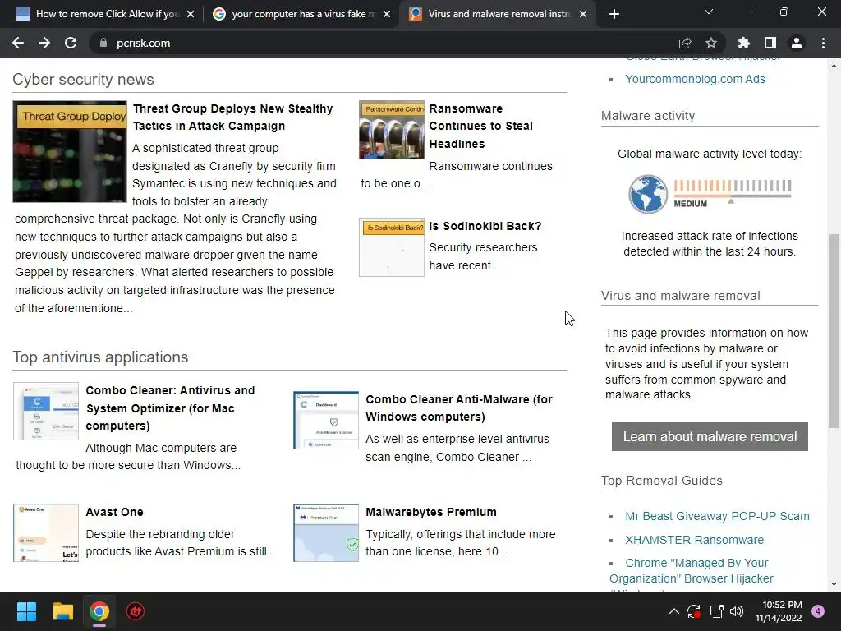Share this page via the share icon
Viewport: 841px width, 631px height.
pyautogui.click(x=685, y=43)
